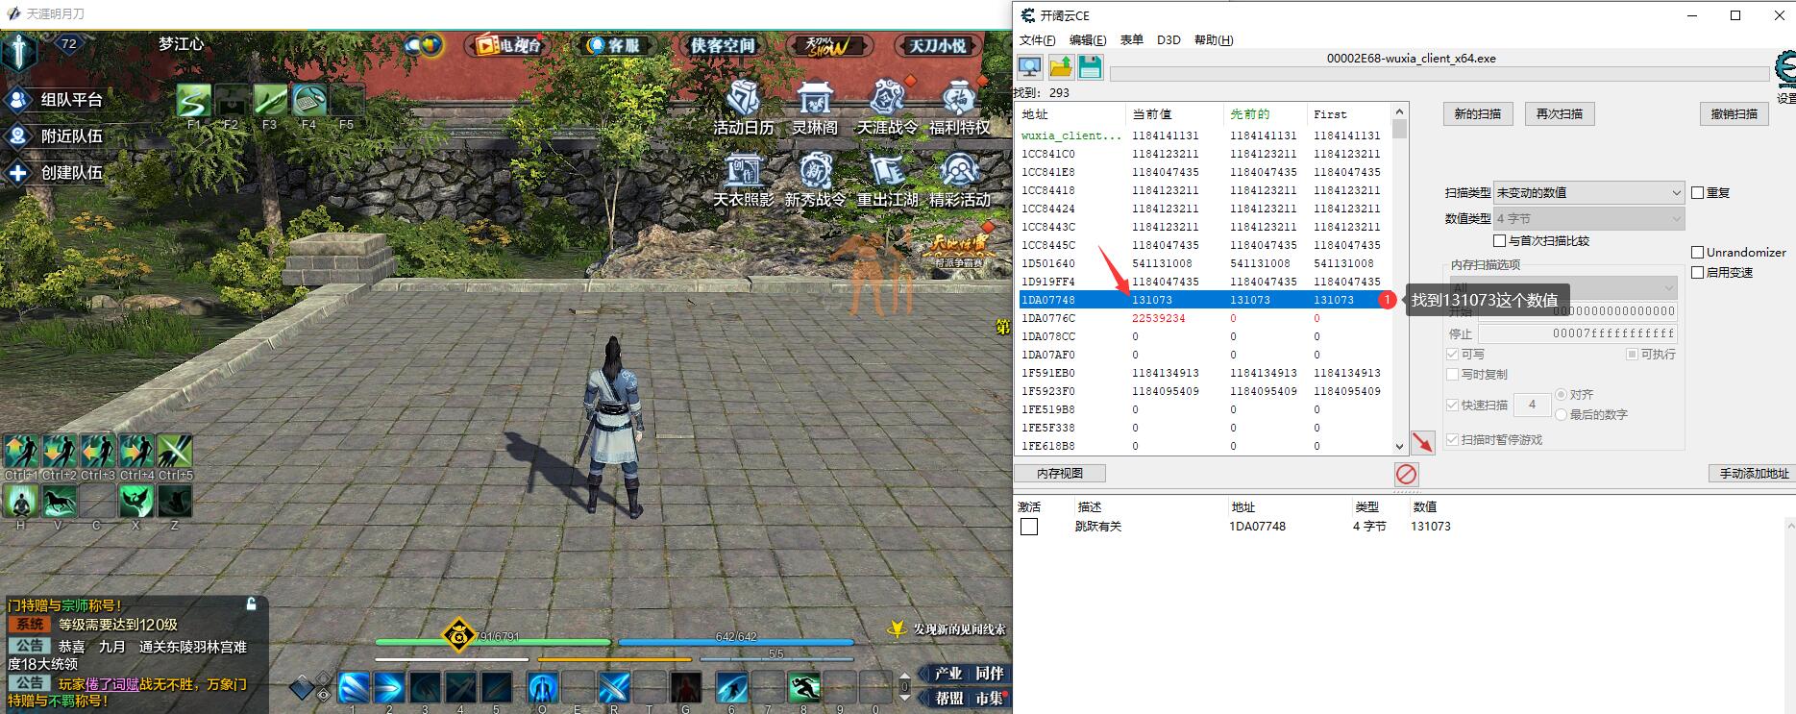Click the F4 quick-slot item icon
This screenshot has height=714, width=1796.
(308, 100)
